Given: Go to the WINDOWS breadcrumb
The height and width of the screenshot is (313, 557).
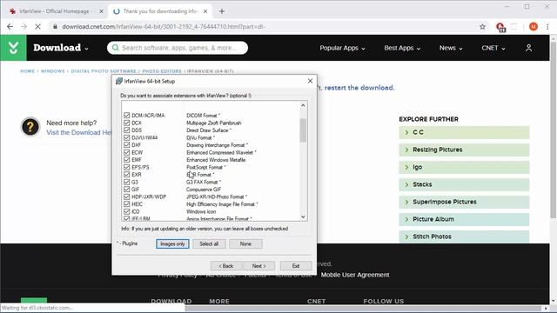Looking at the screenshot, I should coord(52,71).
